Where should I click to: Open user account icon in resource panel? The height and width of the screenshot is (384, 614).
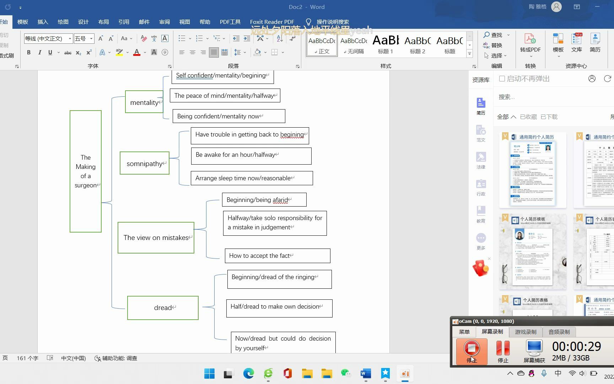coord(592,79)
